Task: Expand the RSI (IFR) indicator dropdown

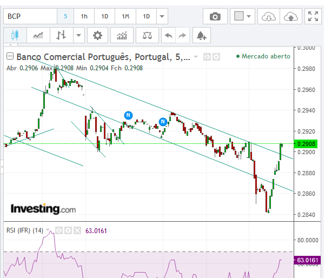Action: (x=48, y=230)
